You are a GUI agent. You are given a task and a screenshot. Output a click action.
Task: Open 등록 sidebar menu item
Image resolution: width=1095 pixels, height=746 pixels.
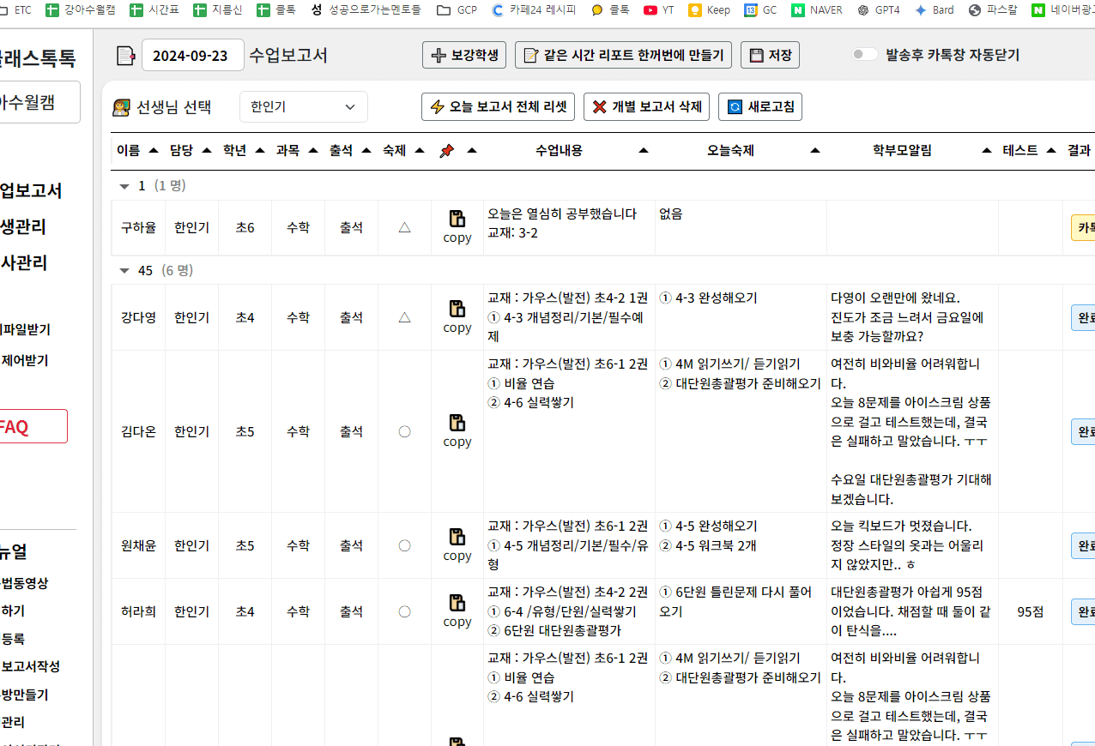click(13, 639)
